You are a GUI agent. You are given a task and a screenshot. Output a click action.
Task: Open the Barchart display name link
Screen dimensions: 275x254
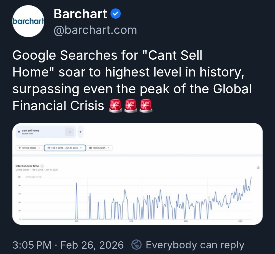point(80,14)
